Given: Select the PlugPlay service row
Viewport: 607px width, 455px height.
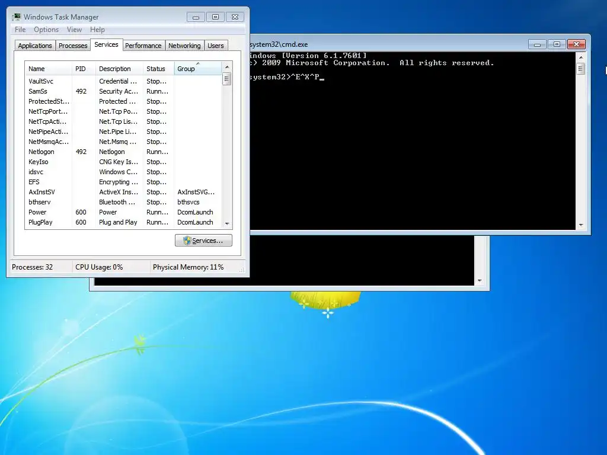Looking at the screenshot, I should point(123,222).
